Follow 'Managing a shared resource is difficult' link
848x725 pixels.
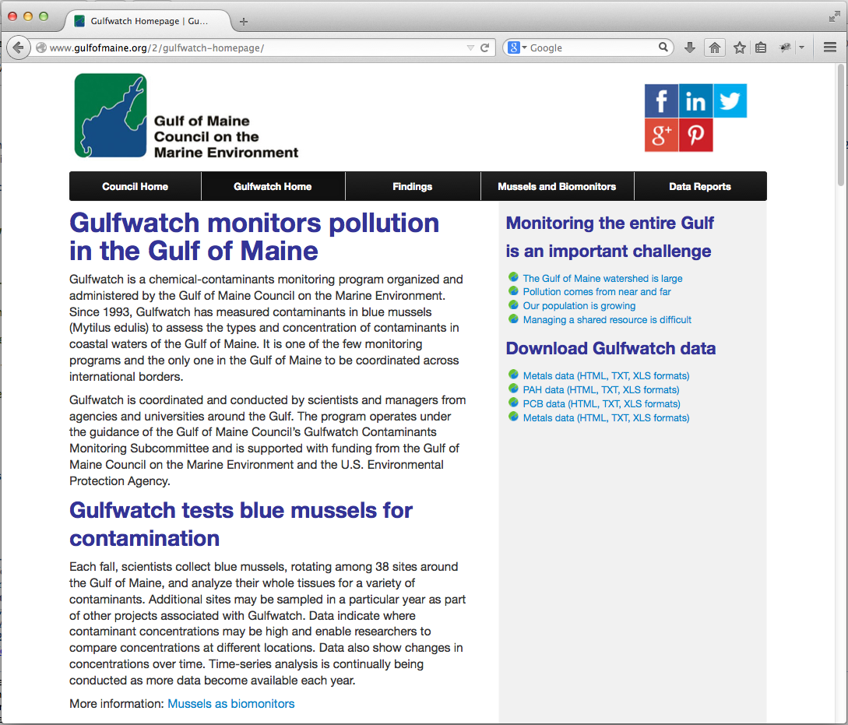(607, 320)
